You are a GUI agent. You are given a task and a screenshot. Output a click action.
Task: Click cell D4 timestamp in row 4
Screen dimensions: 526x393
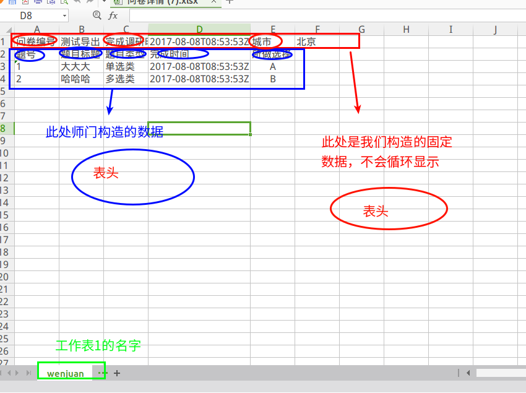pyautogui.click(x=199, y=79)
